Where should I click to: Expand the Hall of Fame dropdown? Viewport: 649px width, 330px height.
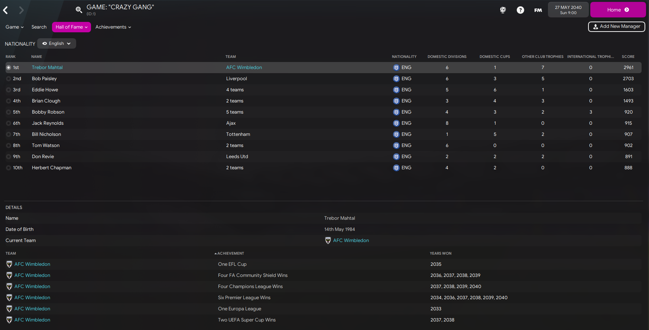point(71,27)
